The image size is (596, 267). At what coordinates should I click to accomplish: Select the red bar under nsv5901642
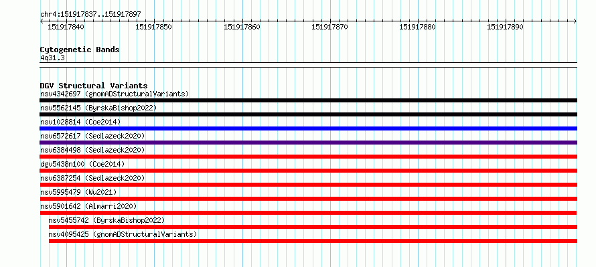[x=308, y=213]
